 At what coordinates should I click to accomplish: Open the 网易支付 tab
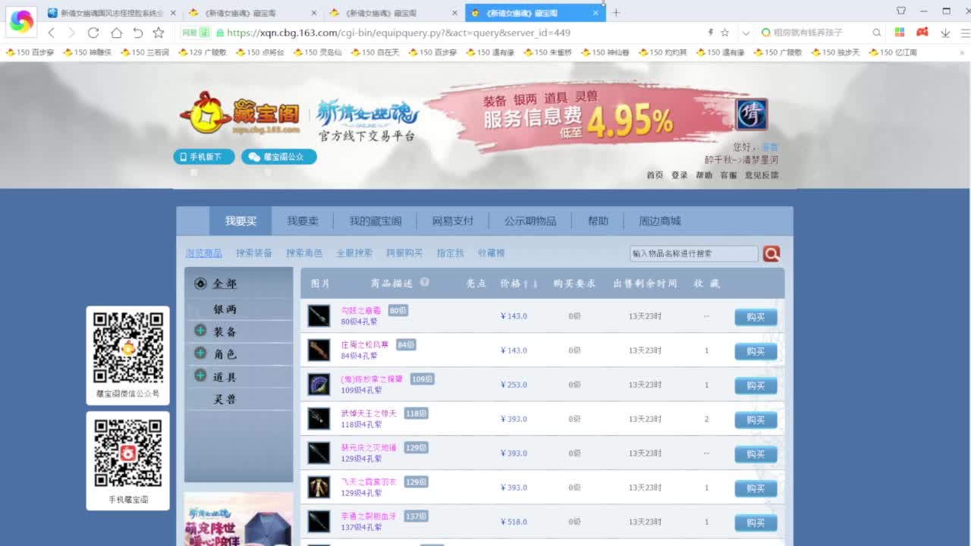453,221
